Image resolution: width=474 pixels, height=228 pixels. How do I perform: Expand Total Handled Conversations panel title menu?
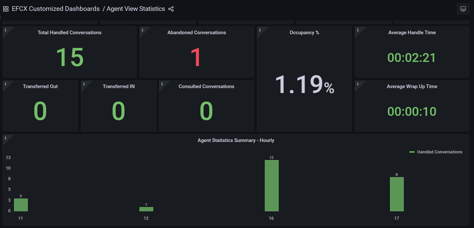click(69, 33)
